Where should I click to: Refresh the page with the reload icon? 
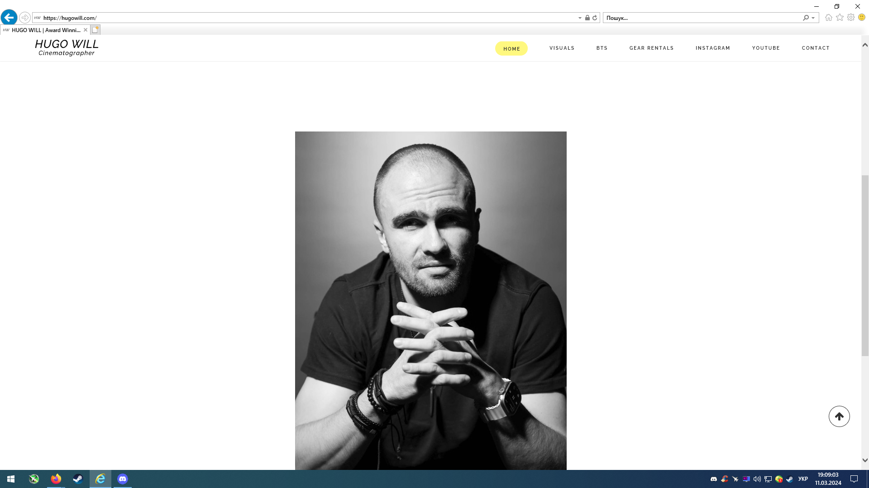[x=595, y=18]
